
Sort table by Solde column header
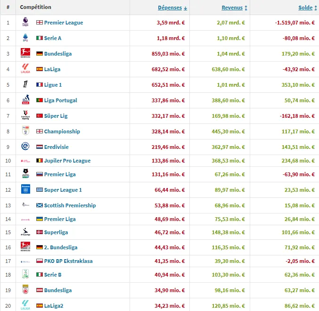tap(305, 8)
